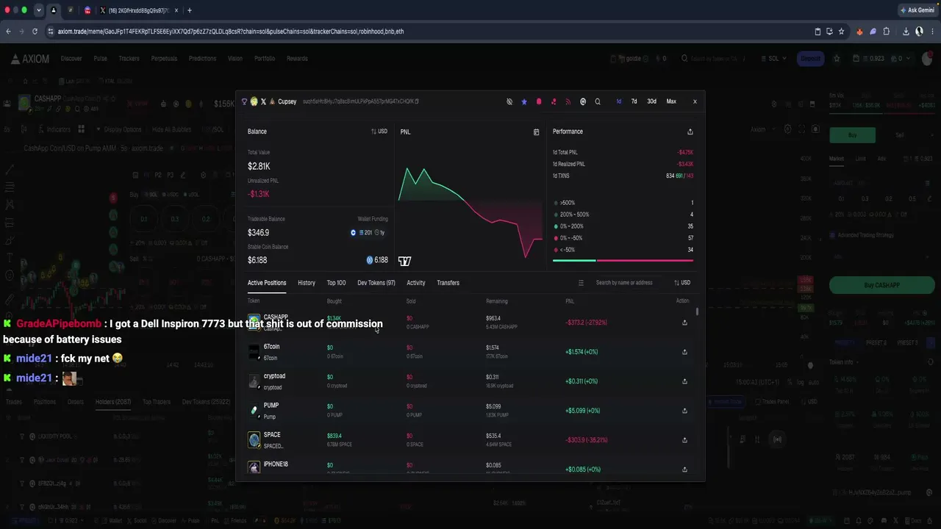Click the TradingView logo on PNL chart
The height and width of the screenshot is (529, 941).
[x=404, y=261]
